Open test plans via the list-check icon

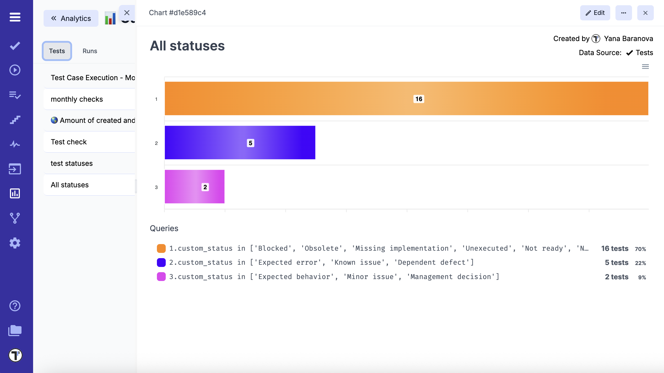pos(15,95)
